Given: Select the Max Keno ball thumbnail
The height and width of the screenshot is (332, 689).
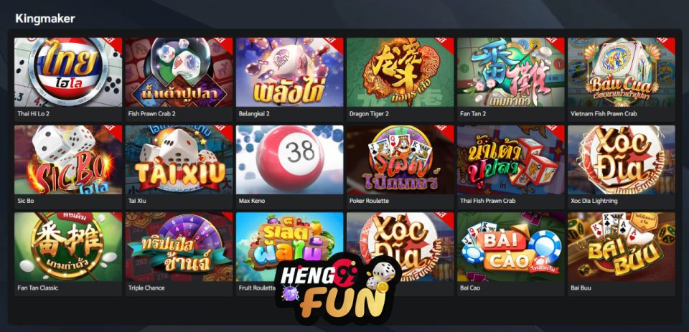Looking at the screenshot, I should [x=289, y=160].
